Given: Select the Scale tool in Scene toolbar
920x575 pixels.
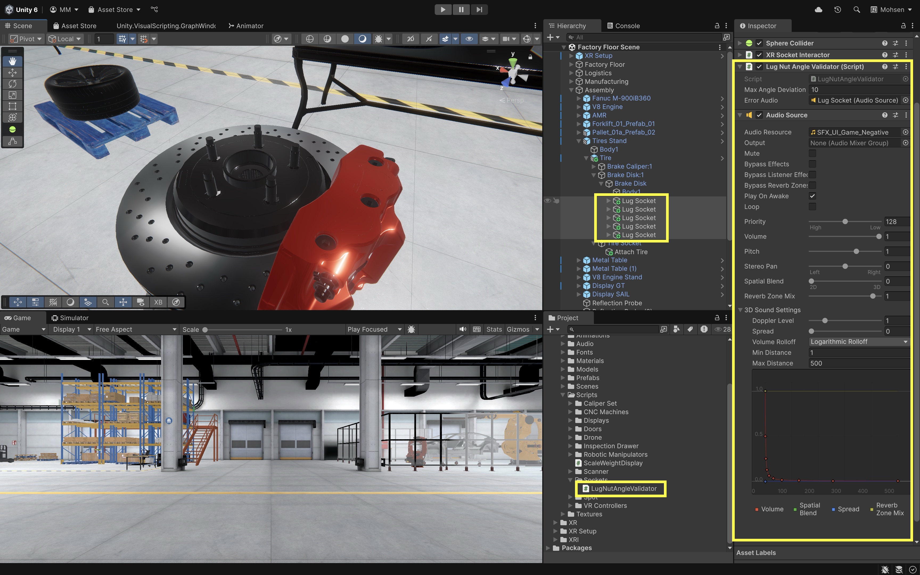Looking at the screenshot, I should click(12, 95).
